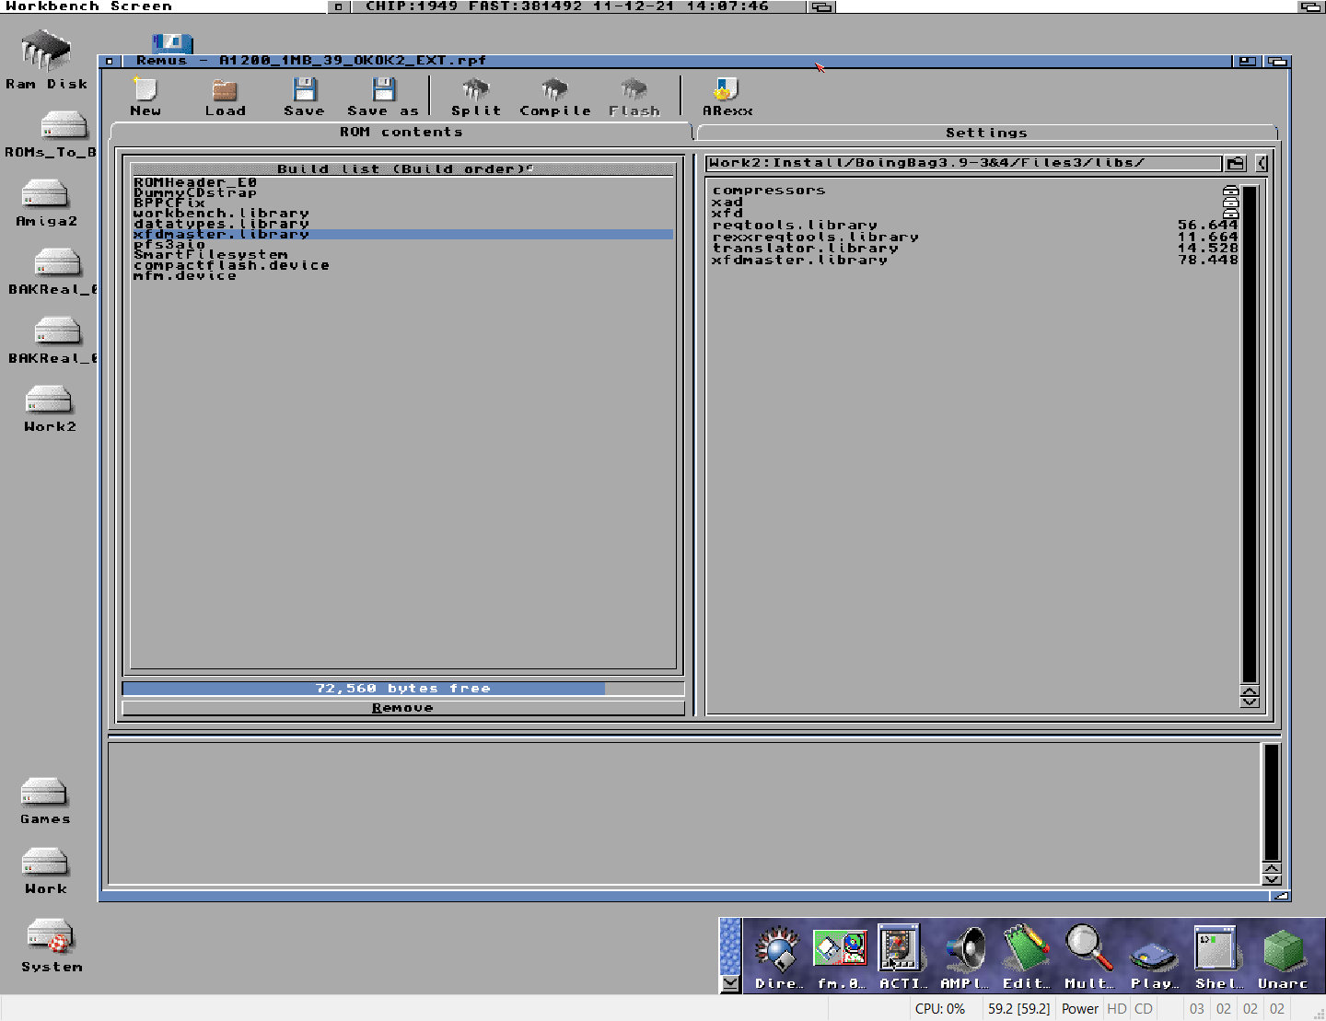Switch to the ROM contents tab

(x=401, y=132)
